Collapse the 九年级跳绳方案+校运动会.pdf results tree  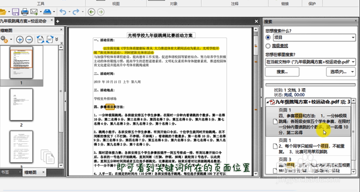coord(267,102)
